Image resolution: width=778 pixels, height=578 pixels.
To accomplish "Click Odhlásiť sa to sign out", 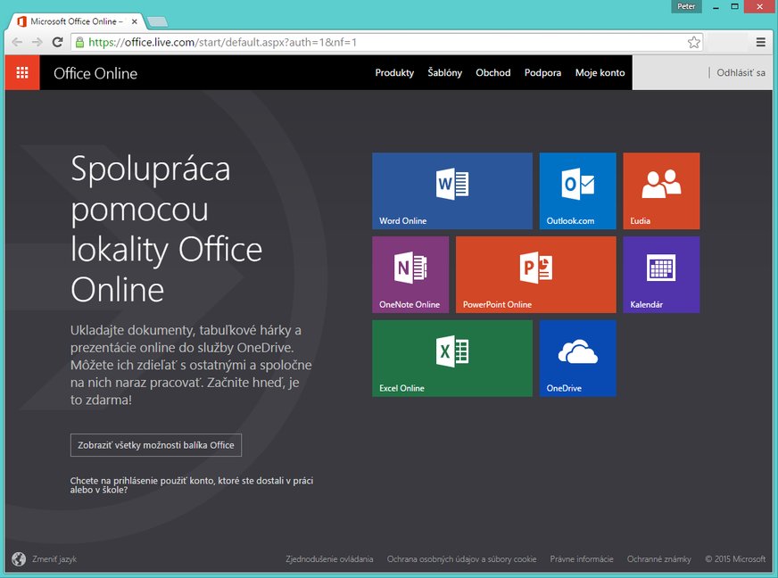I will (741, 73).
